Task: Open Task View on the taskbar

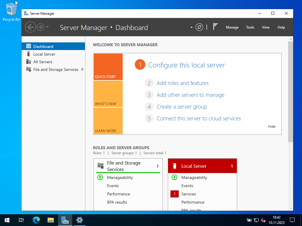Action: [21, 220]
